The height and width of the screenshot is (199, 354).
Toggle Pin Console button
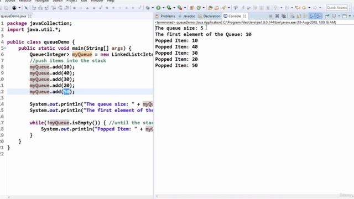[x=327, y=16]
